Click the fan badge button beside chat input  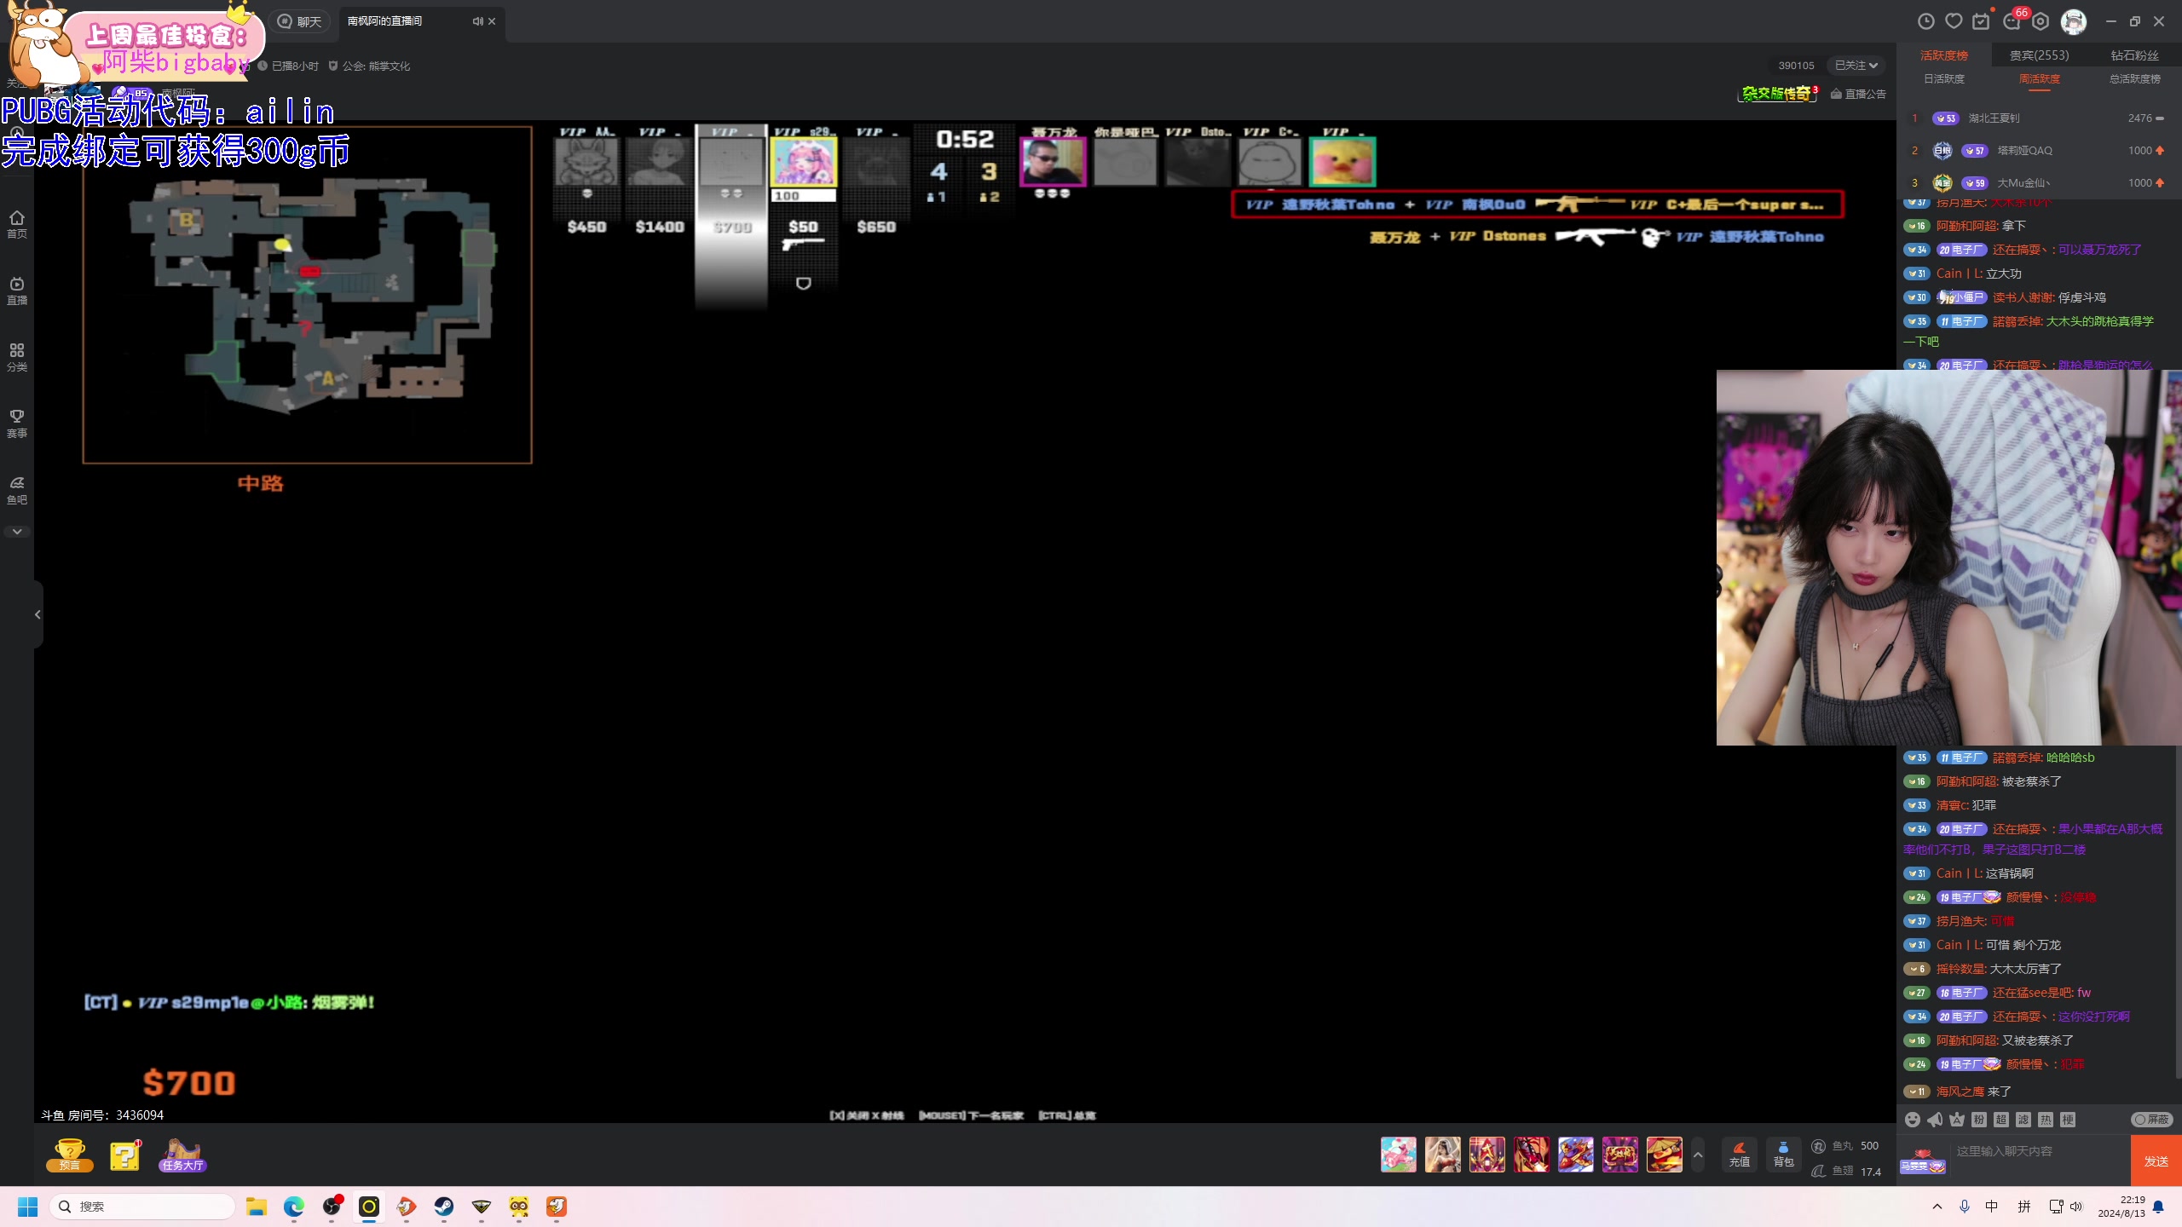pos(1923,1161)
